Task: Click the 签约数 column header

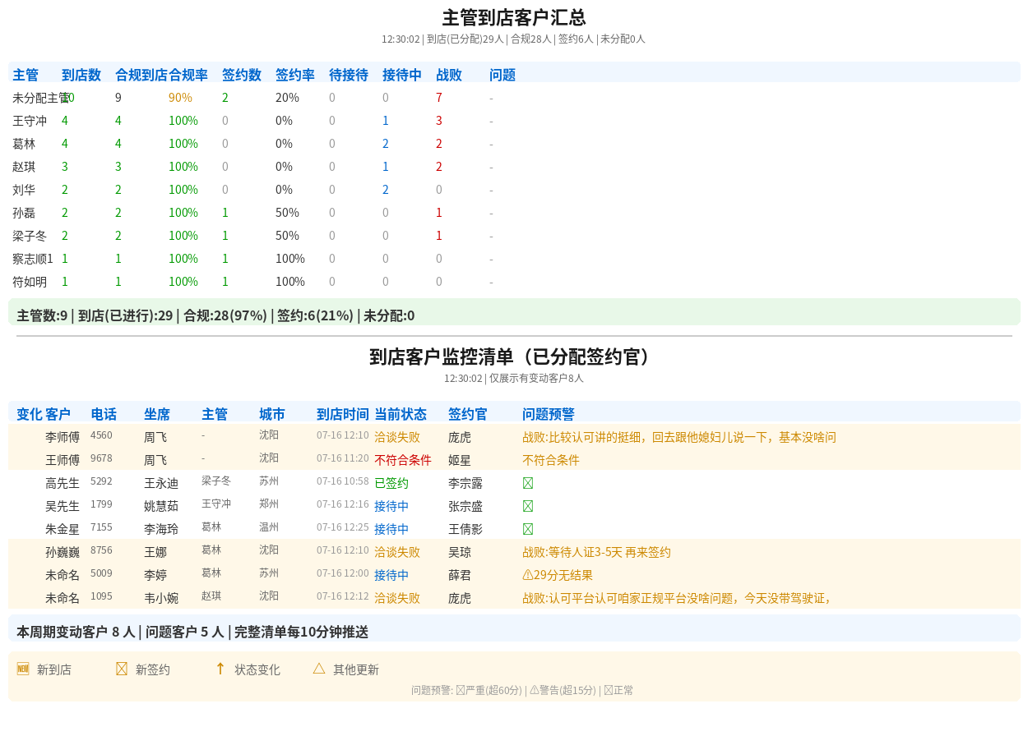Action: [242, 75]
